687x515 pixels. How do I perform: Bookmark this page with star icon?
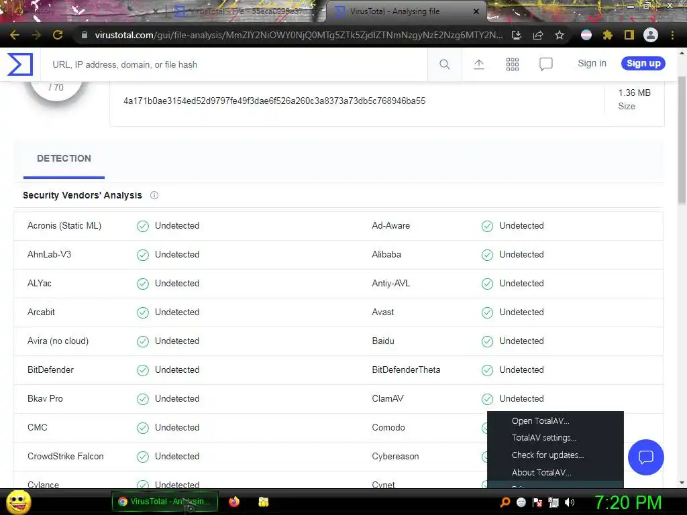[x=560, y=35]
